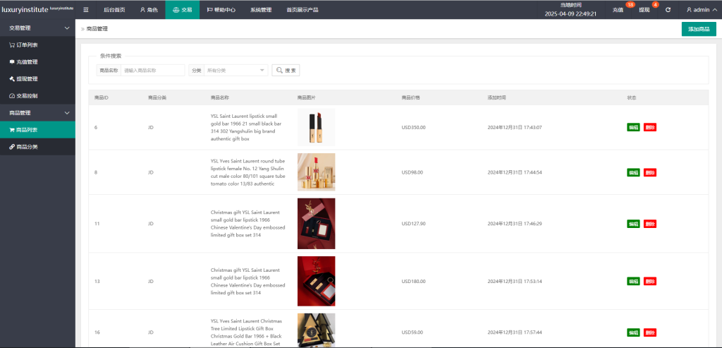Open 商品分类 in the sidebar
Screen dimensions: 722x348
coord(38,147)
